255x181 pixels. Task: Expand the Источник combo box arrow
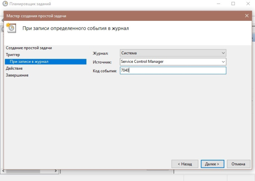point(223,62)
